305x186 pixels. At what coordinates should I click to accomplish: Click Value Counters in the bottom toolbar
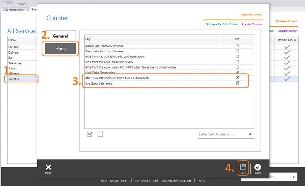[169, 181]
